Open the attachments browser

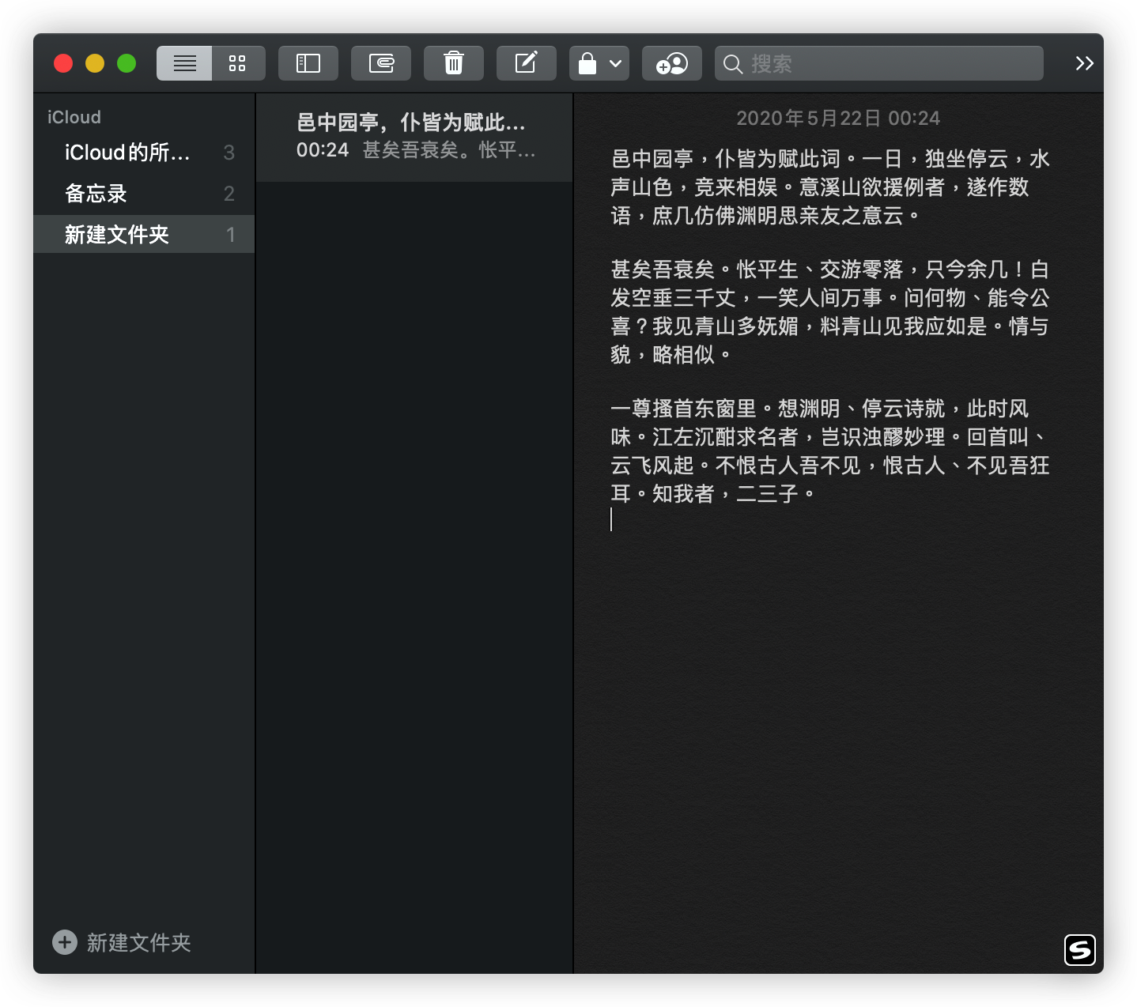[x=381, y=63]
